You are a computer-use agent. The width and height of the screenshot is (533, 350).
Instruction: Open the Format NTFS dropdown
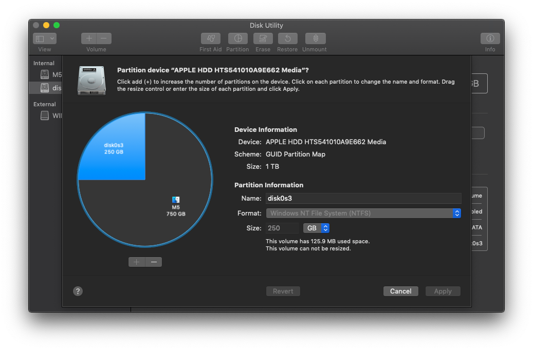363,213
